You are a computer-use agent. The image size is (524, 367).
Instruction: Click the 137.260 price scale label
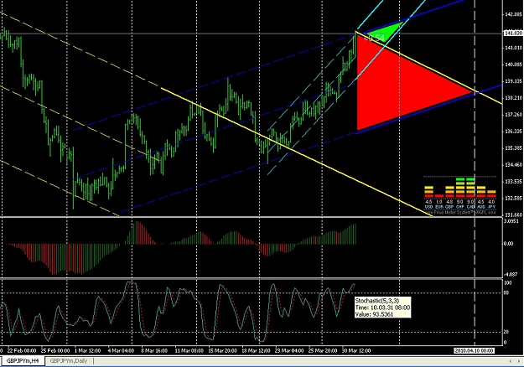(x=513, y=115)
